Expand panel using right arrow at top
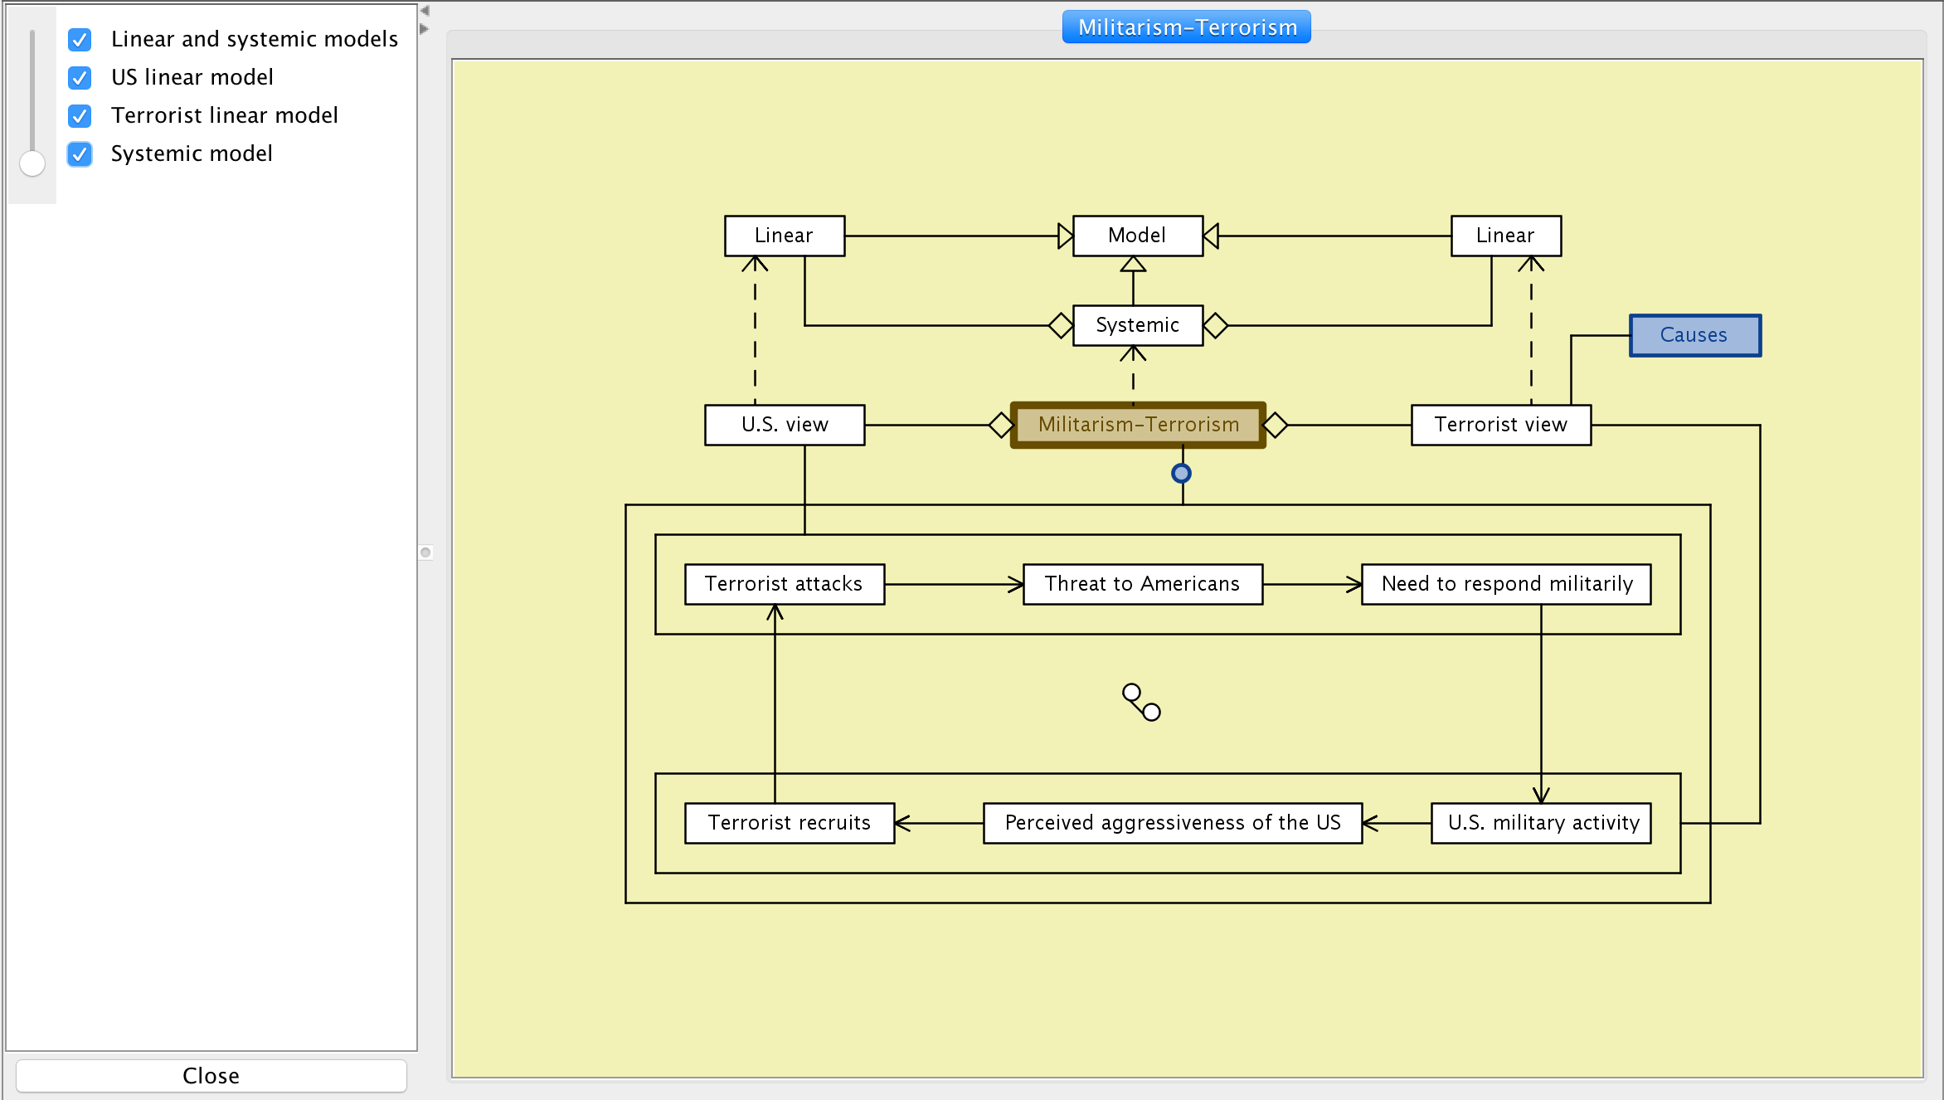This screenshot has height=1100, width=1944. tap(425, 29)
